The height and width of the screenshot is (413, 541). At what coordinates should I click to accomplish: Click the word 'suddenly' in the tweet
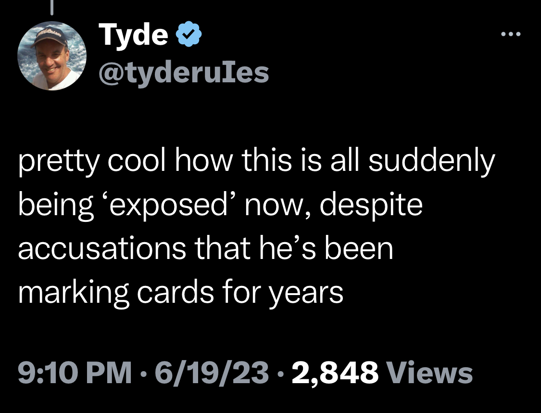click(432, 162)
